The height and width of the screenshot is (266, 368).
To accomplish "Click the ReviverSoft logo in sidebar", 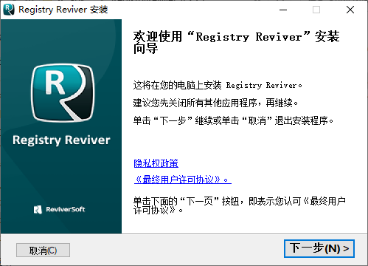I will pyautogui.click(x=59, y=209).
